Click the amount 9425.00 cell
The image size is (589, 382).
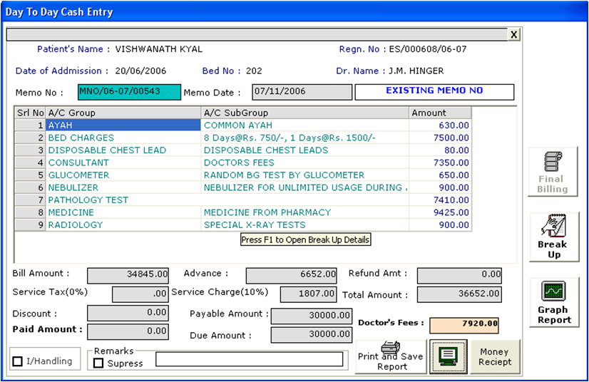[x=440, y=212]
